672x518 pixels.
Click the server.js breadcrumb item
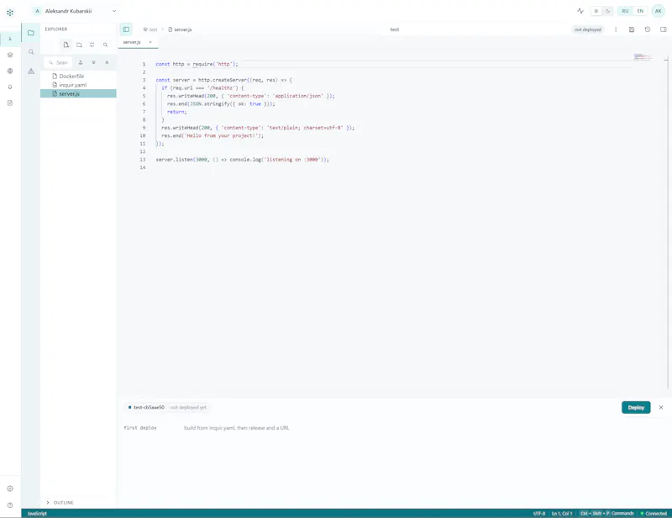(x=180, y=29)
